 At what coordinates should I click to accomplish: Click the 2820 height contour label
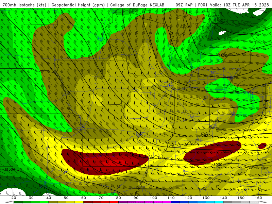223,56
